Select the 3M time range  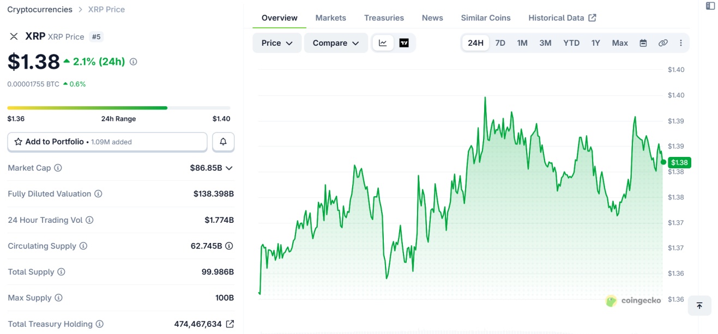point(545,43)
